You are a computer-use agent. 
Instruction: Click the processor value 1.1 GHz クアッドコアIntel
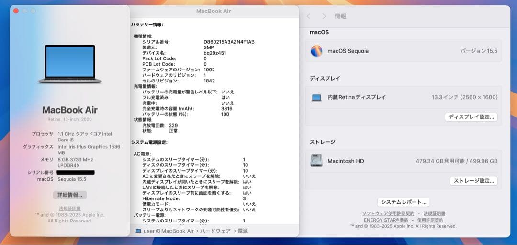[x=85, y=134]
